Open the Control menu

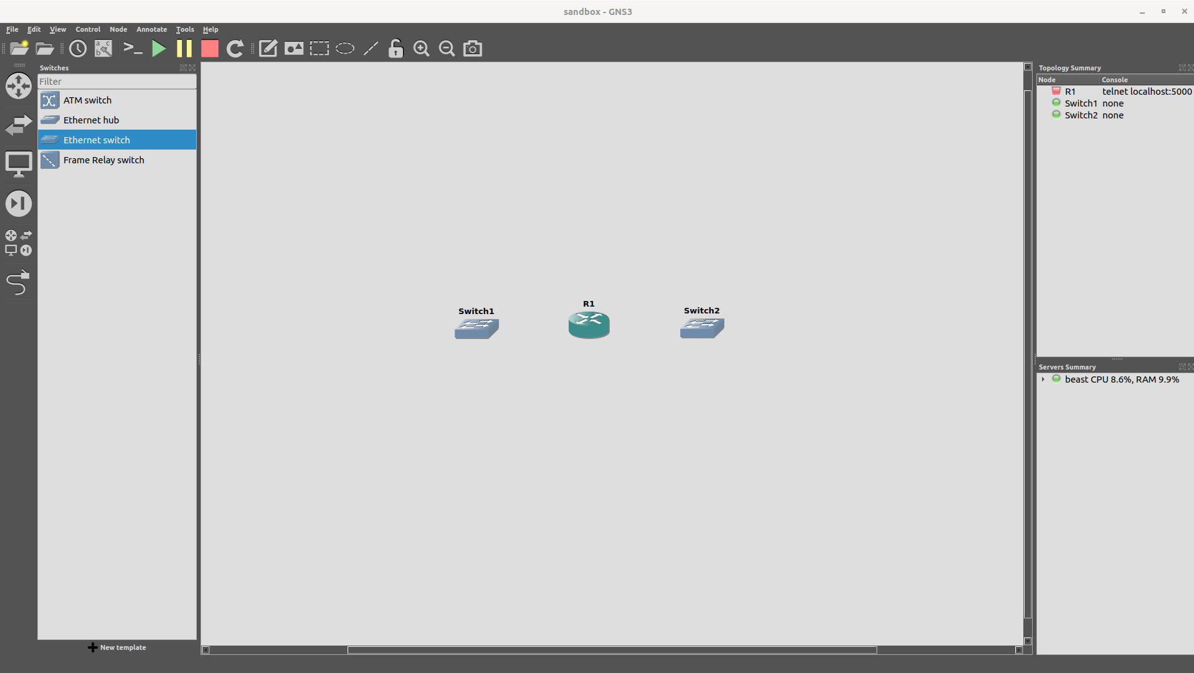point(88,29)
